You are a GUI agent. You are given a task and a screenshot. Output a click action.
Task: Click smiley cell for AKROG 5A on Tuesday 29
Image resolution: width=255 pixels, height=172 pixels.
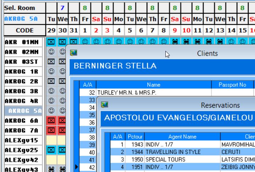(51, 111)
